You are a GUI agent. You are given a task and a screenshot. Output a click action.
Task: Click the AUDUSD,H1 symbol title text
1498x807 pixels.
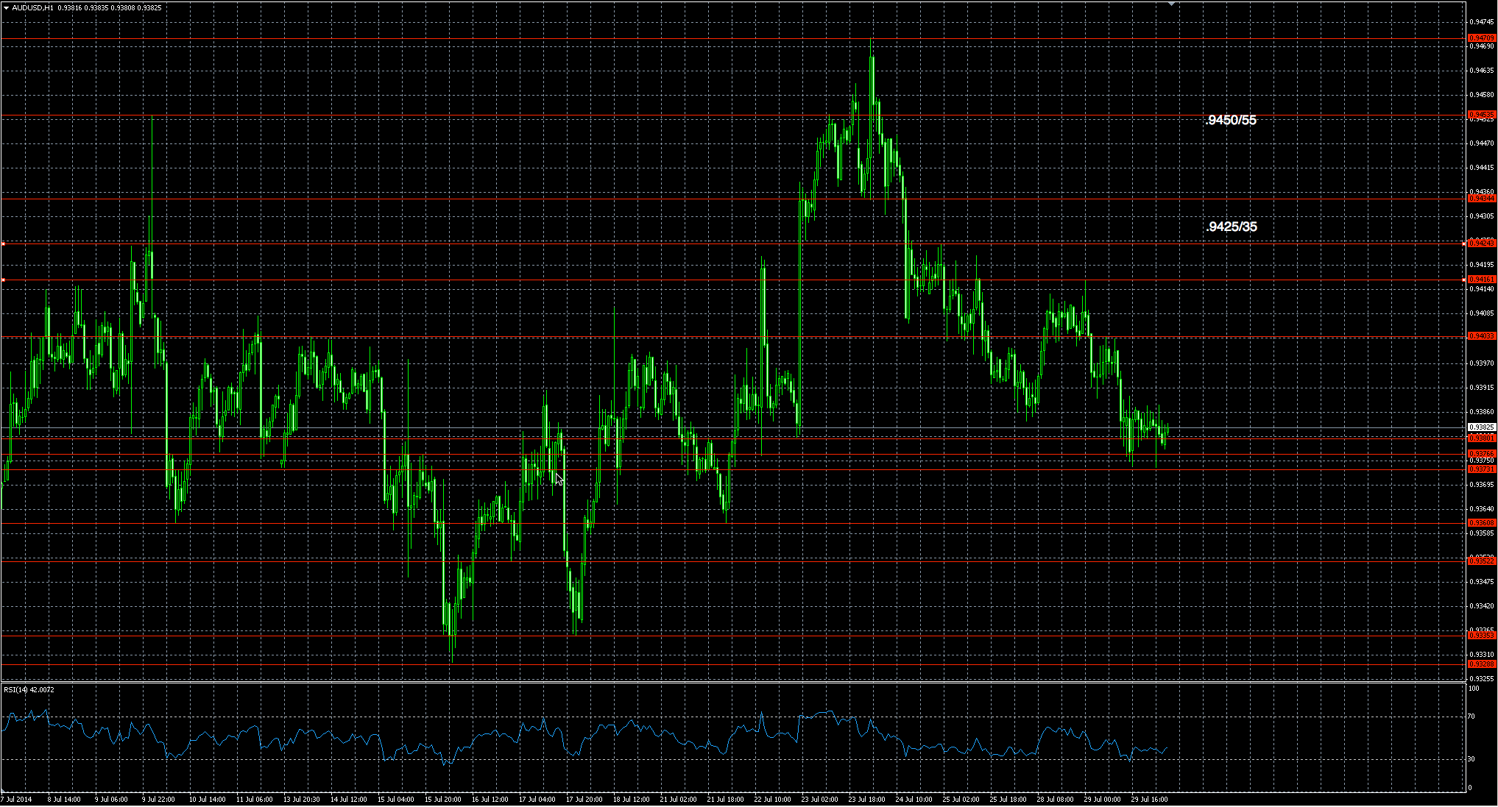coord(32,7)
